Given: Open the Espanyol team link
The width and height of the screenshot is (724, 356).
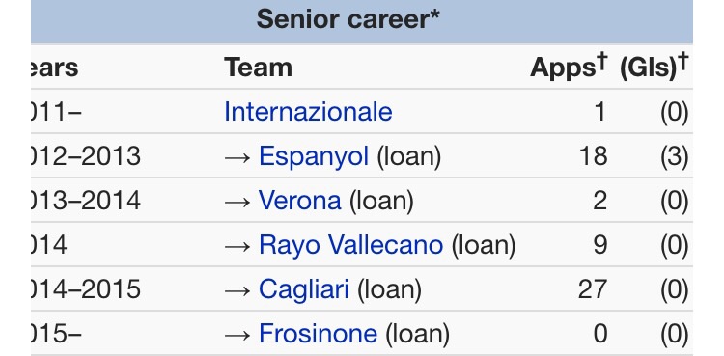Looking at the screenshot, I should (x=314, y=156).
